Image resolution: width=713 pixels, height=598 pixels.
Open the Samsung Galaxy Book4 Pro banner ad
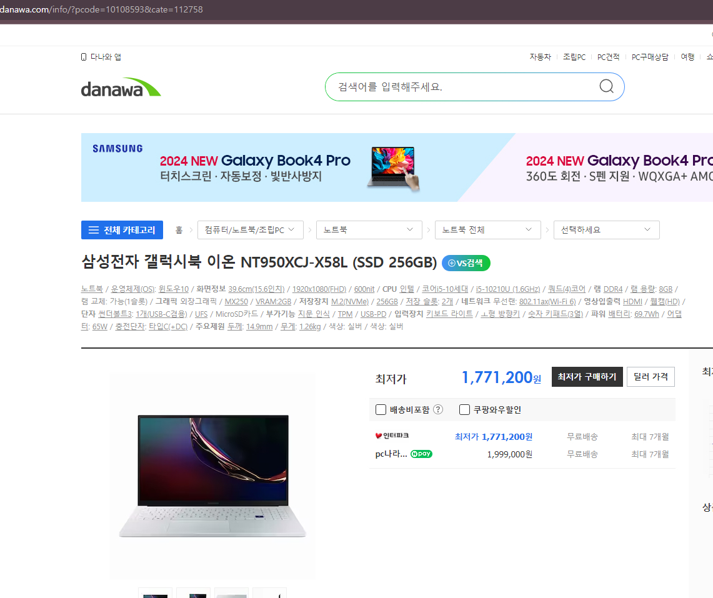(397, 167)
